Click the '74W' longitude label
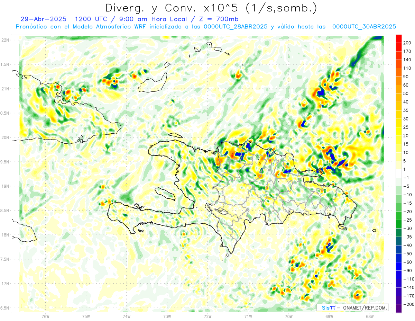The image size is (415, 321). point(127,316)
